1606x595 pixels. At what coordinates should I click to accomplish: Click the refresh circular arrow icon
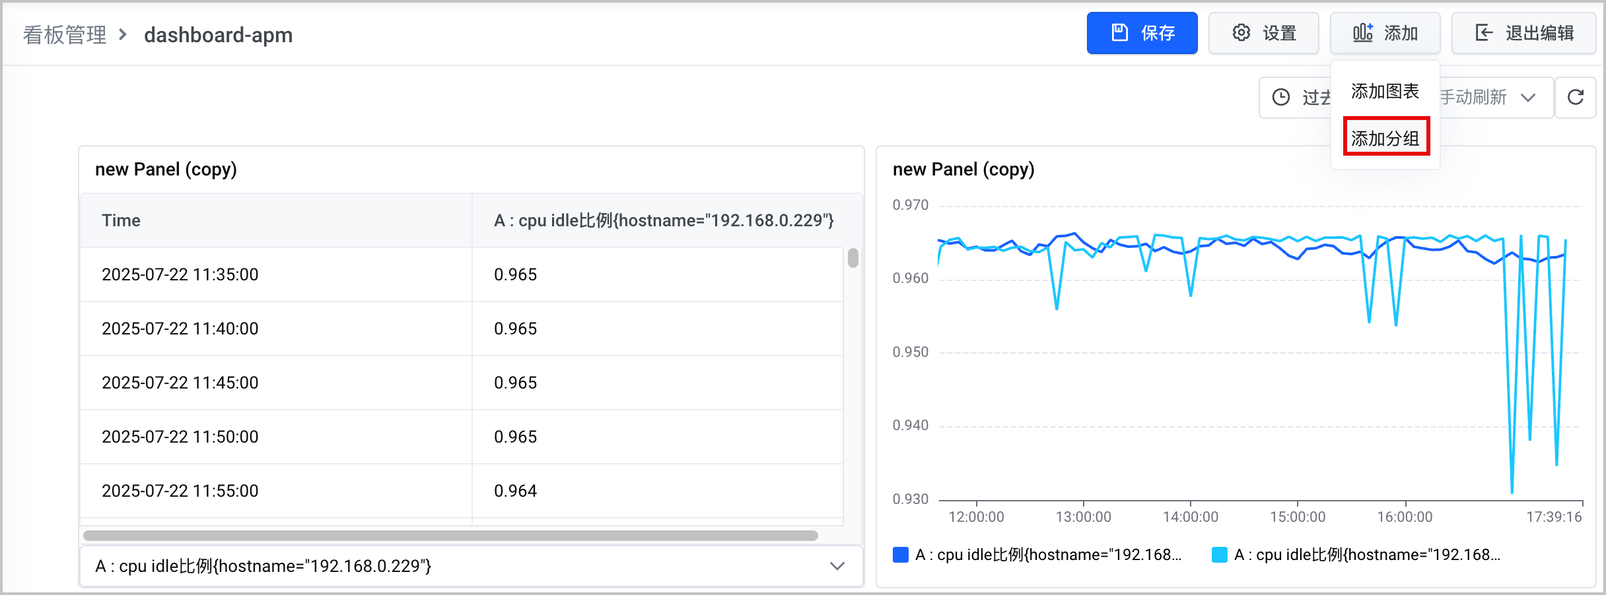1576,97
